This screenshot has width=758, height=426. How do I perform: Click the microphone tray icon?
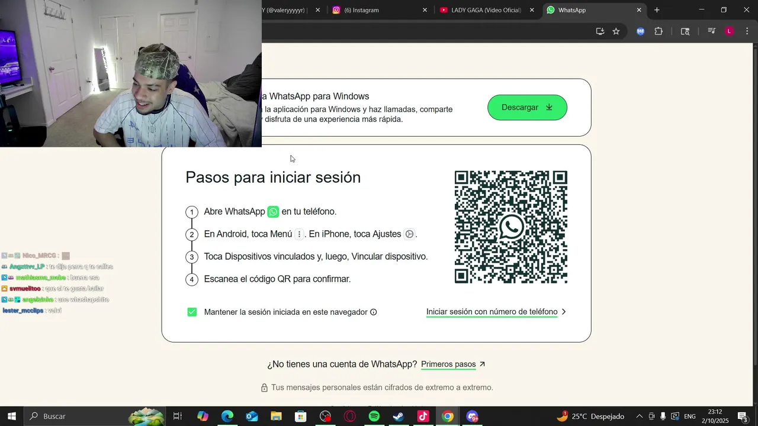[663, 417]
